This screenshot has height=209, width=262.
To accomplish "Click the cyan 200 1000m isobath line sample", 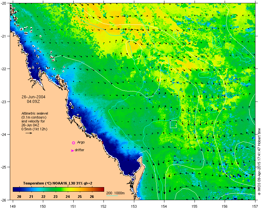I will click(x=112, y=196).
